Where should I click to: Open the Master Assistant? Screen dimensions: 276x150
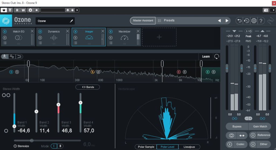click(x=143, y=21)
